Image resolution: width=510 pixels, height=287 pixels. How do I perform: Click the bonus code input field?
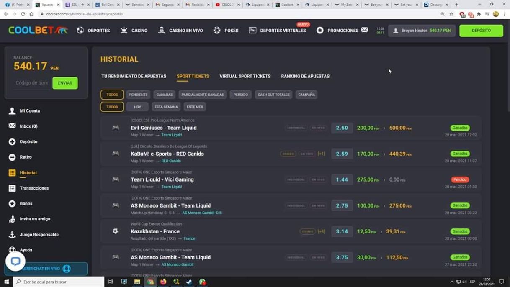click(x=32, y=83)
